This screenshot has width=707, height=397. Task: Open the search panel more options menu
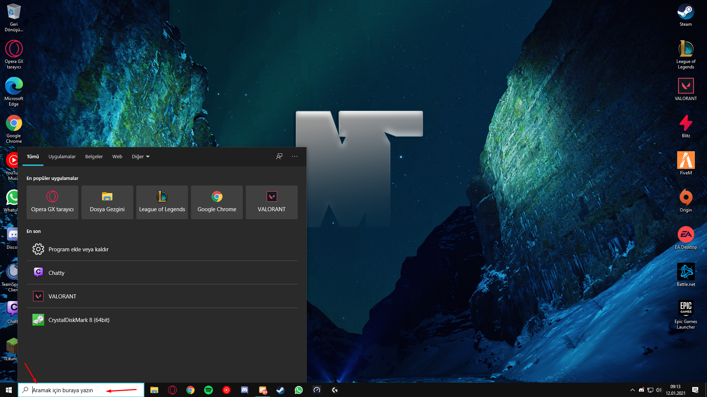pyautogui.click(x=295, y=156)
